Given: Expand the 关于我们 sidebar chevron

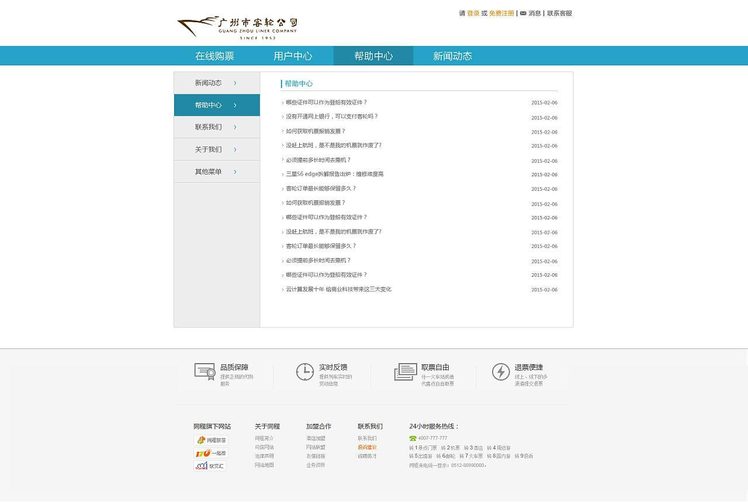Looking at the screenshot, I should pos(235,149).
